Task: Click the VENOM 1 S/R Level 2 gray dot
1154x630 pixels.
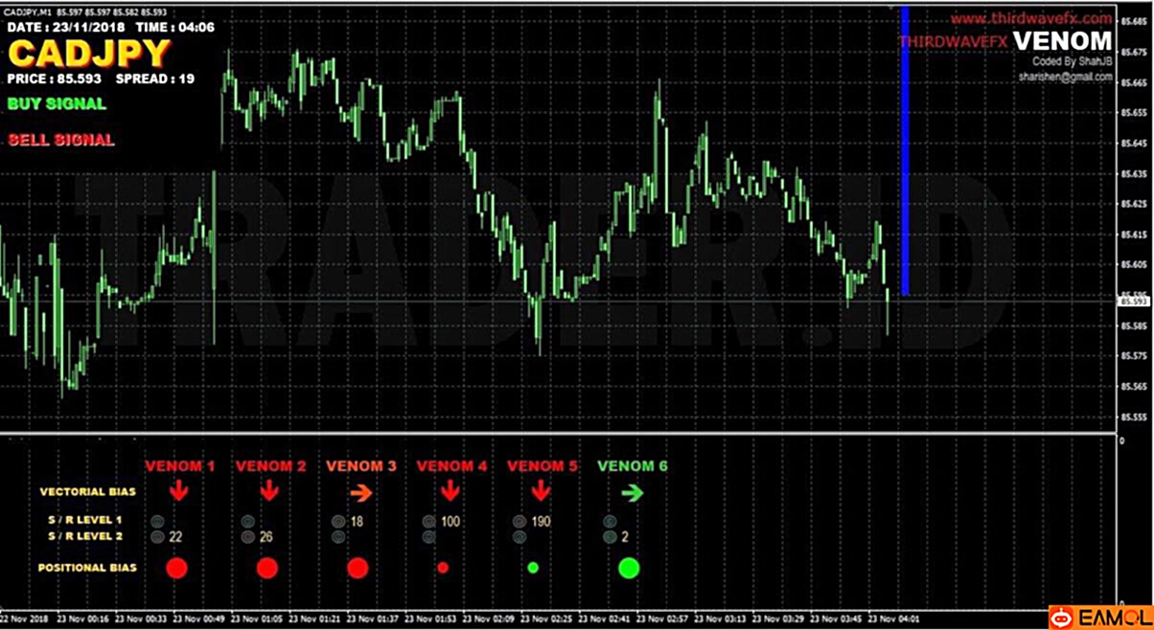Action: [157, 537]
